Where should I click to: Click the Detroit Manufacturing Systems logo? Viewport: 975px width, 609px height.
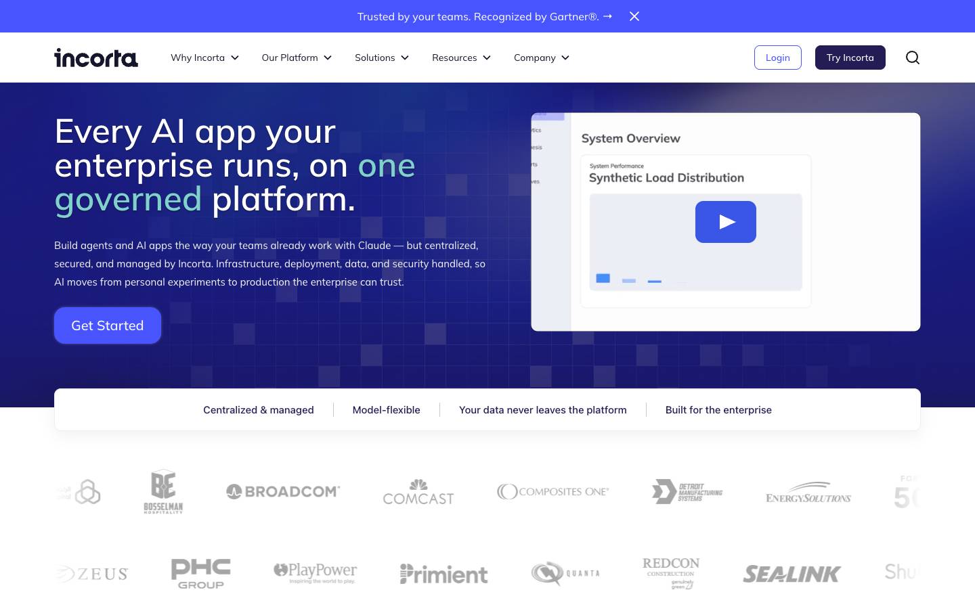point(687,492)
